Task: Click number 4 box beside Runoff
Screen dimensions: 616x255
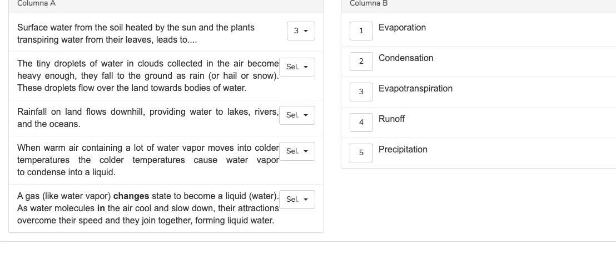Action: pos(361,123)
